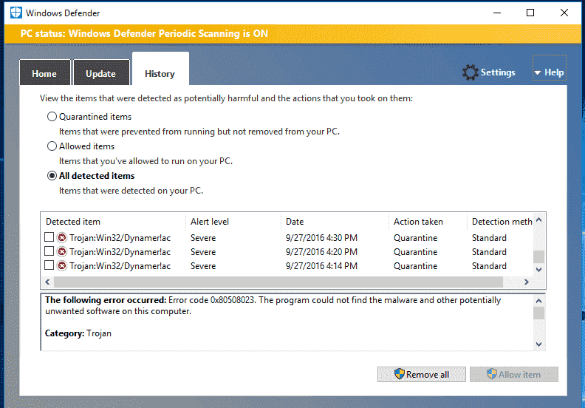Sort by the Action taken column header
The height and width of the screenshot is (408, 585).
[428, 222]
